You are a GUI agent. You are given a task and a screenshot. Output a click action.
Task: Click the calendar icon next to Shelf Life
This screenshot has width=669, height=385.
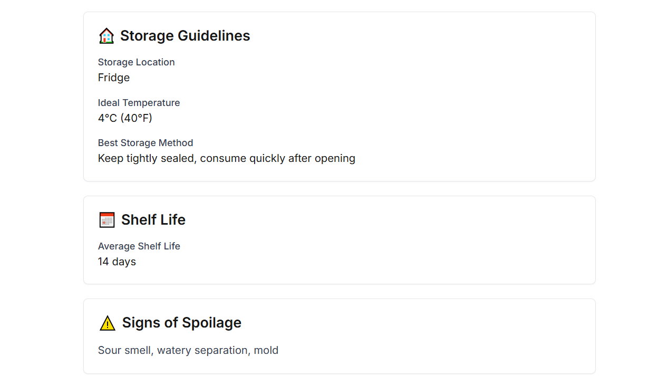(107, 220)
